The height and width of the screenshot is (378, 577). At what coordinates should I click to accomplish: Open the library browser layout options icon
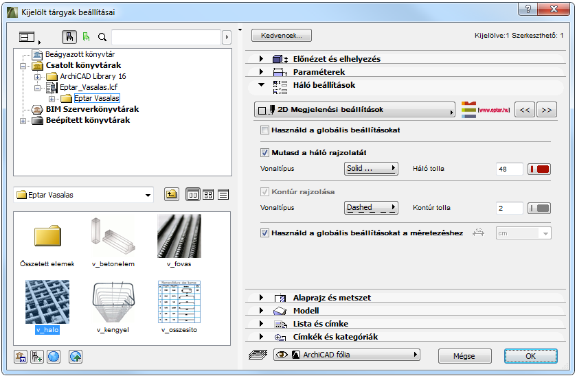tap(27, 37)
